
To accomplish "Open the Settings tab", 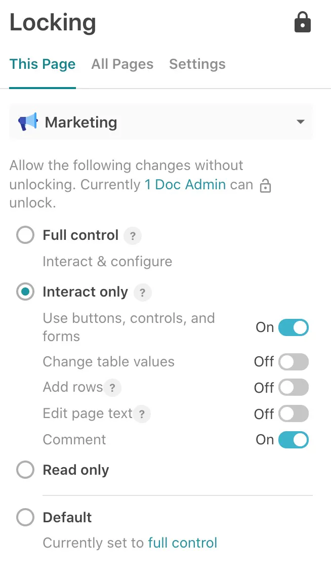I will [x=197, y=64].
